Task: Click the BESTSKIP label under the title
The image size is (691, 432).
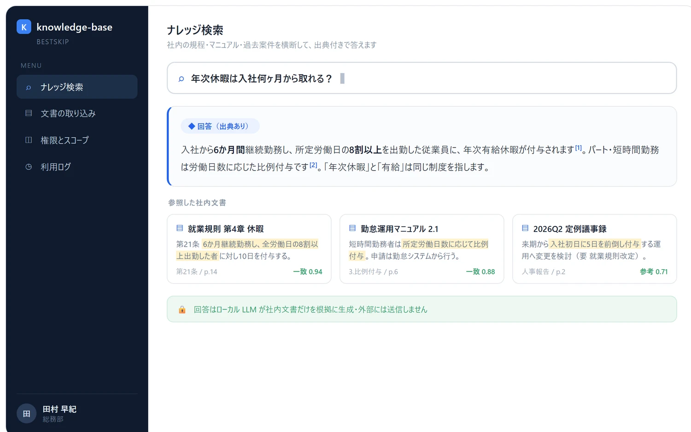Action: (53, 41)
